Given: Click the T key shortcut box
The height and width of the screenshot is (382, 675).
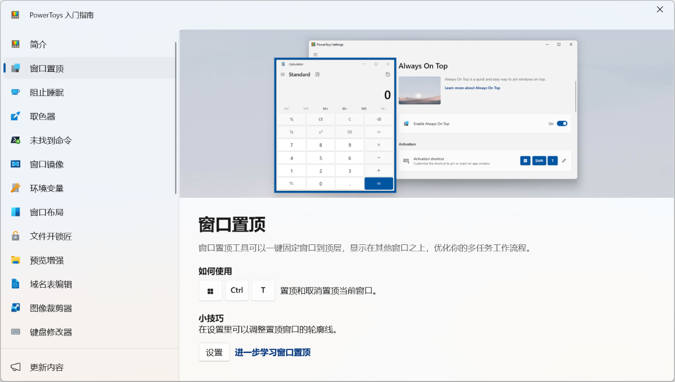Looking at the screenshot, I should tap(263, 291).
